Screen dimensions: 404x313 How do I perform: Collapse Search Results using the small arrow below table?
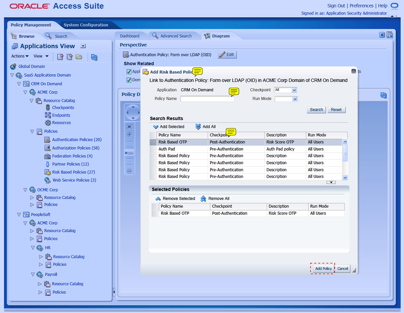click(331, 182)
